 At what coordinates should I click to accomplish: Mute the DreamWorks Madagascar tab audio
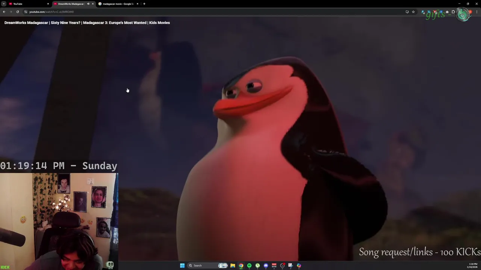(x=88, y=4)
